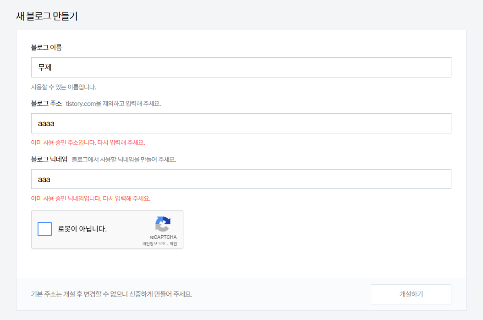Viewport: 483px width, 320px height.
Task: Select the blog name field containing 무제
Action: coord(241,67)
